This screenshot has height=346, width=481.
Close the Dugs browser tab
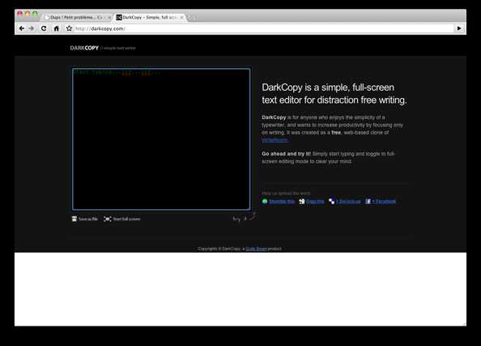click(109, 18)
